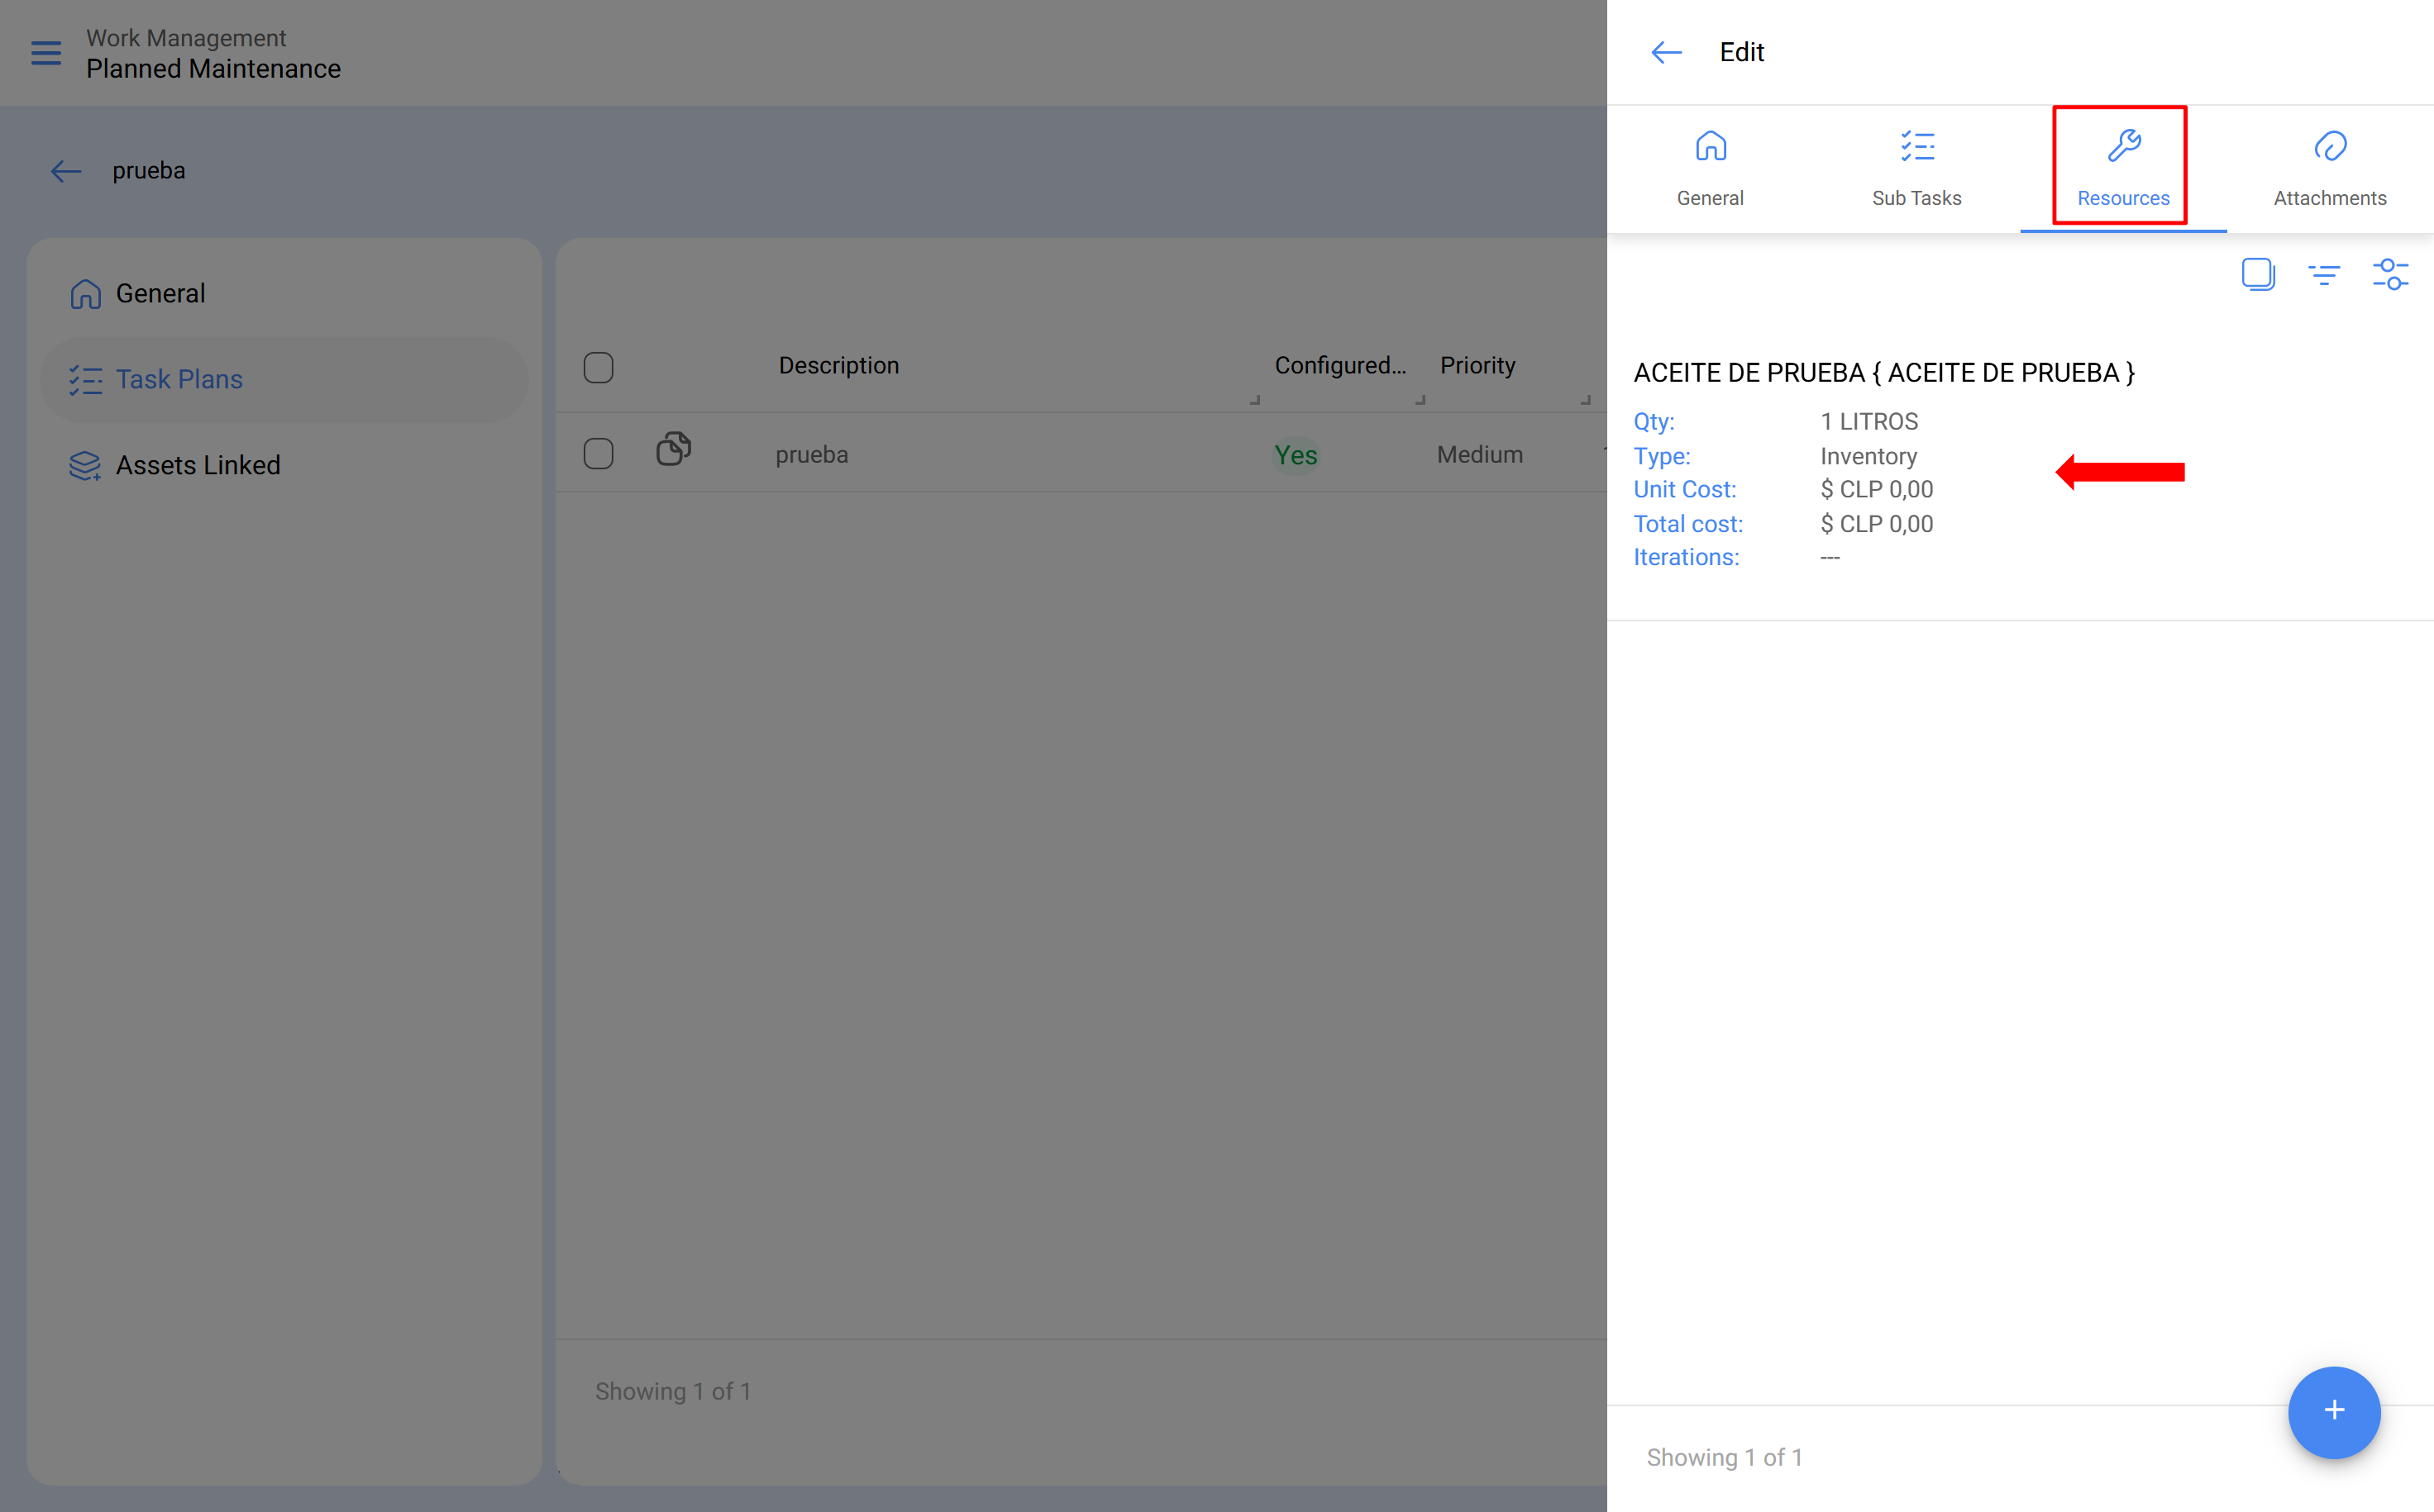
Task: Check the select-all checkbox in table header
Action: (599, 367)
